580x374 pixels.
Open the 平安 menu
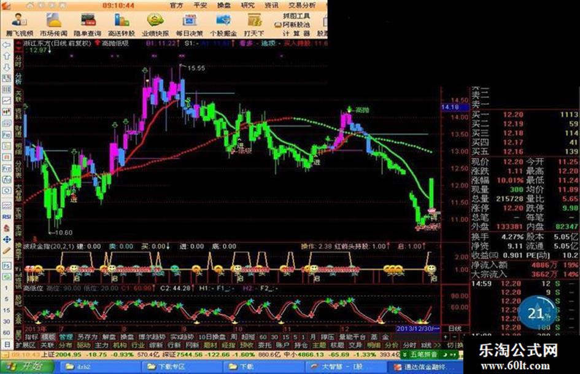[x=200, y=5]
